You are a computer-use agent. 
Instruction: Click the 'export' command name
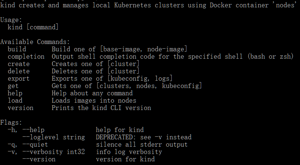pyautogui.click(x=18, y=78)
